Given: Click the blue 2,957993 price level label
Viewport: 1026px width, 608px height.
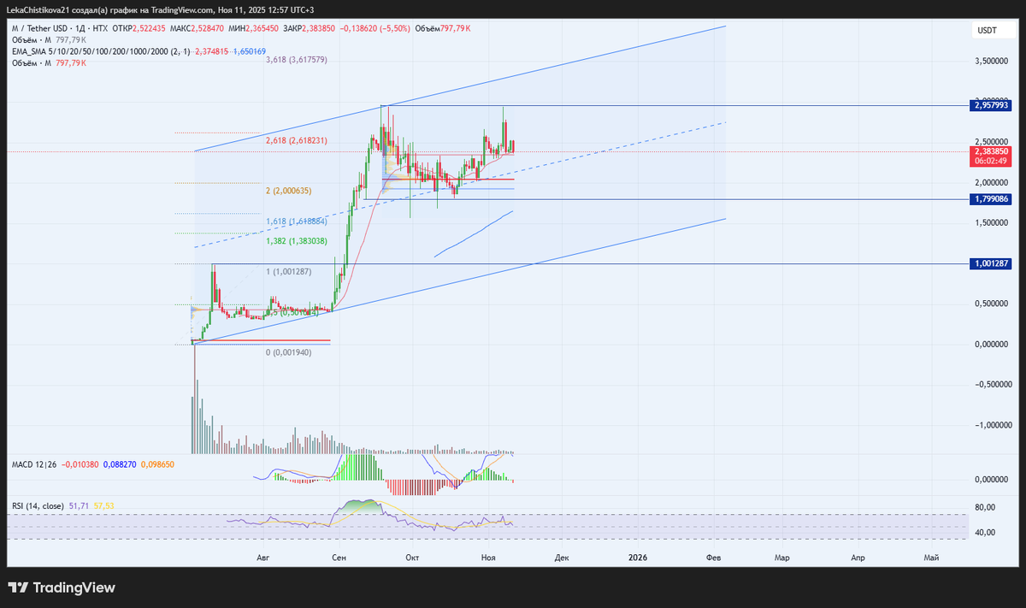Looking at the screenshot, I should 989,106.
